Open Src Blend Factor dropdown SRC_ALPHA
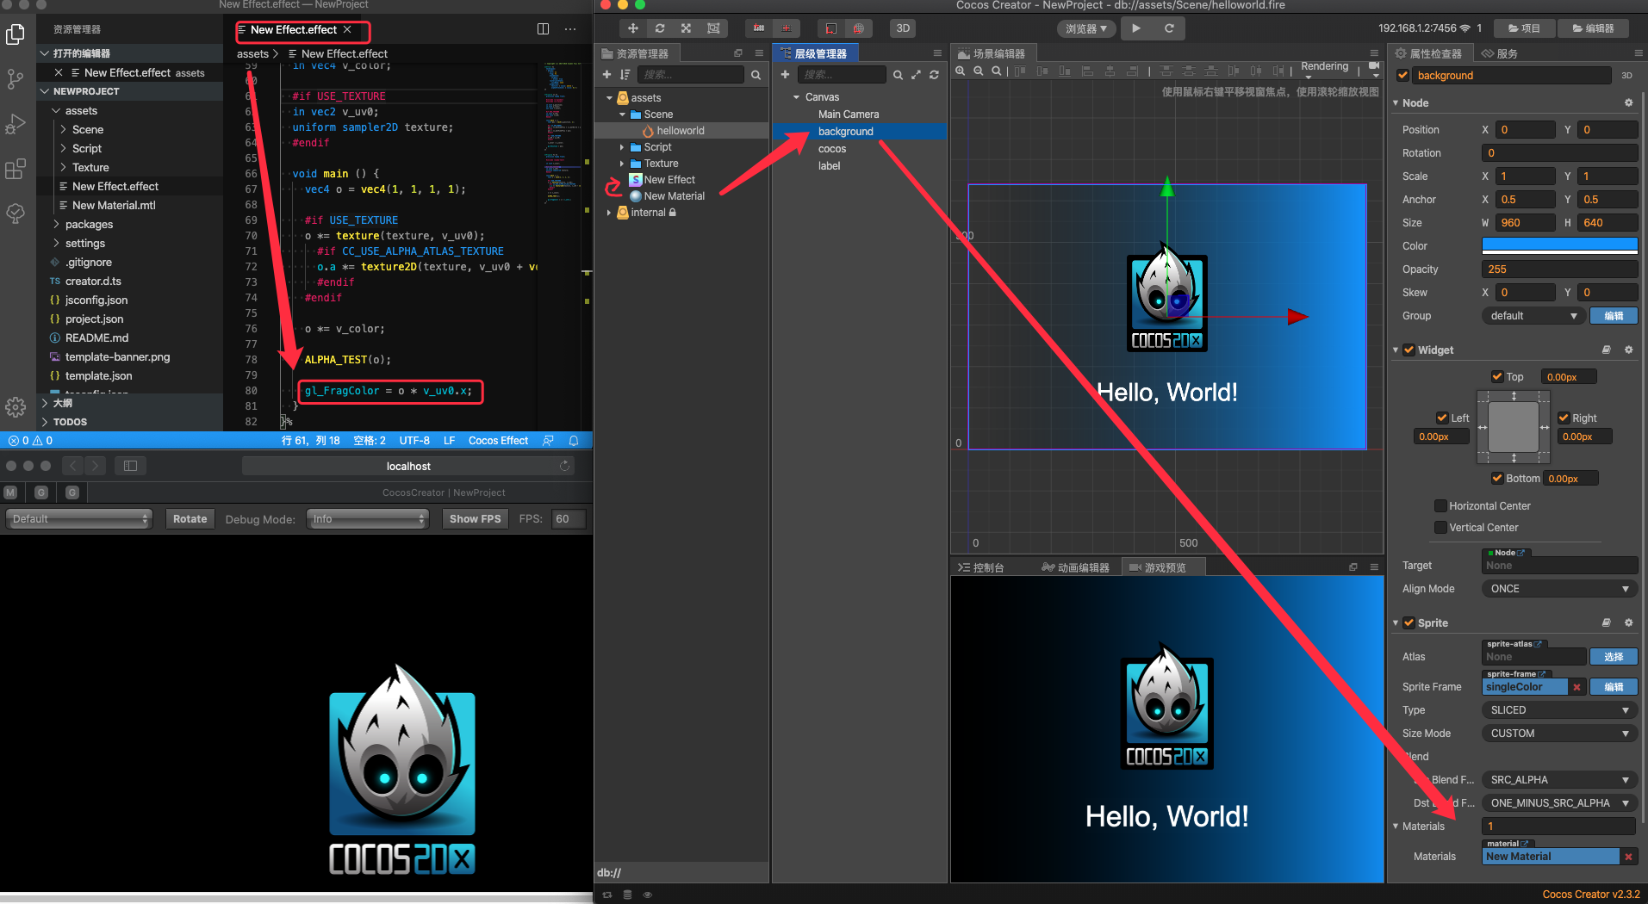1648x904 pixels. point(1559,780)
